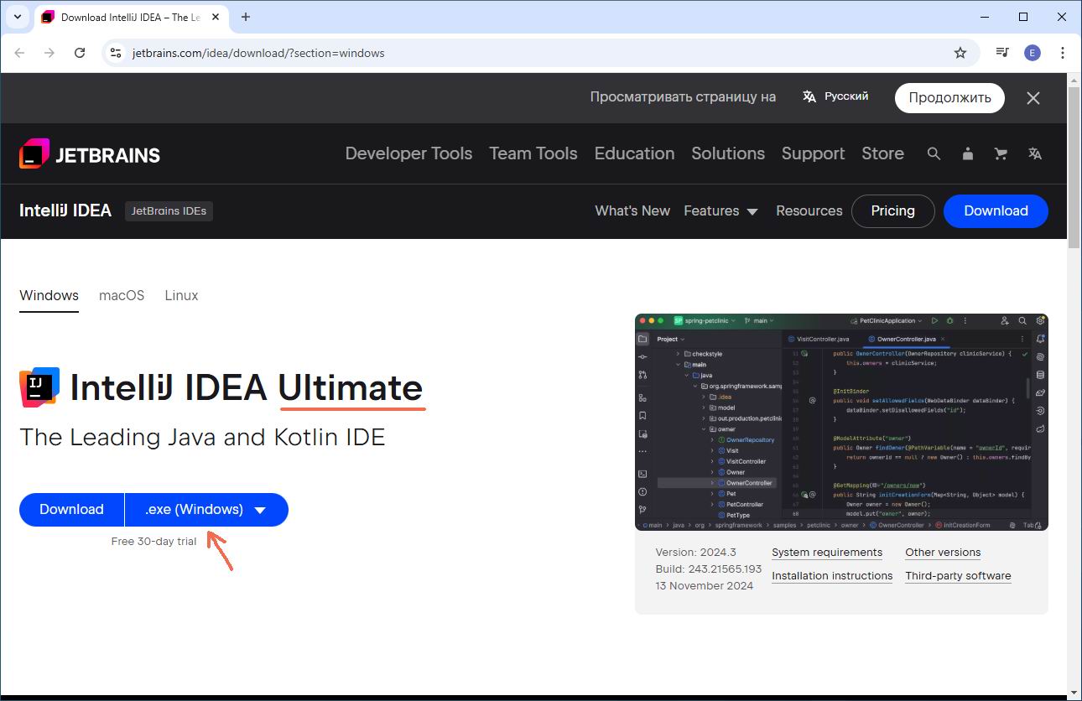Click the language selector icon in header
The image size is (1082, 701).
coord(1035,153)
